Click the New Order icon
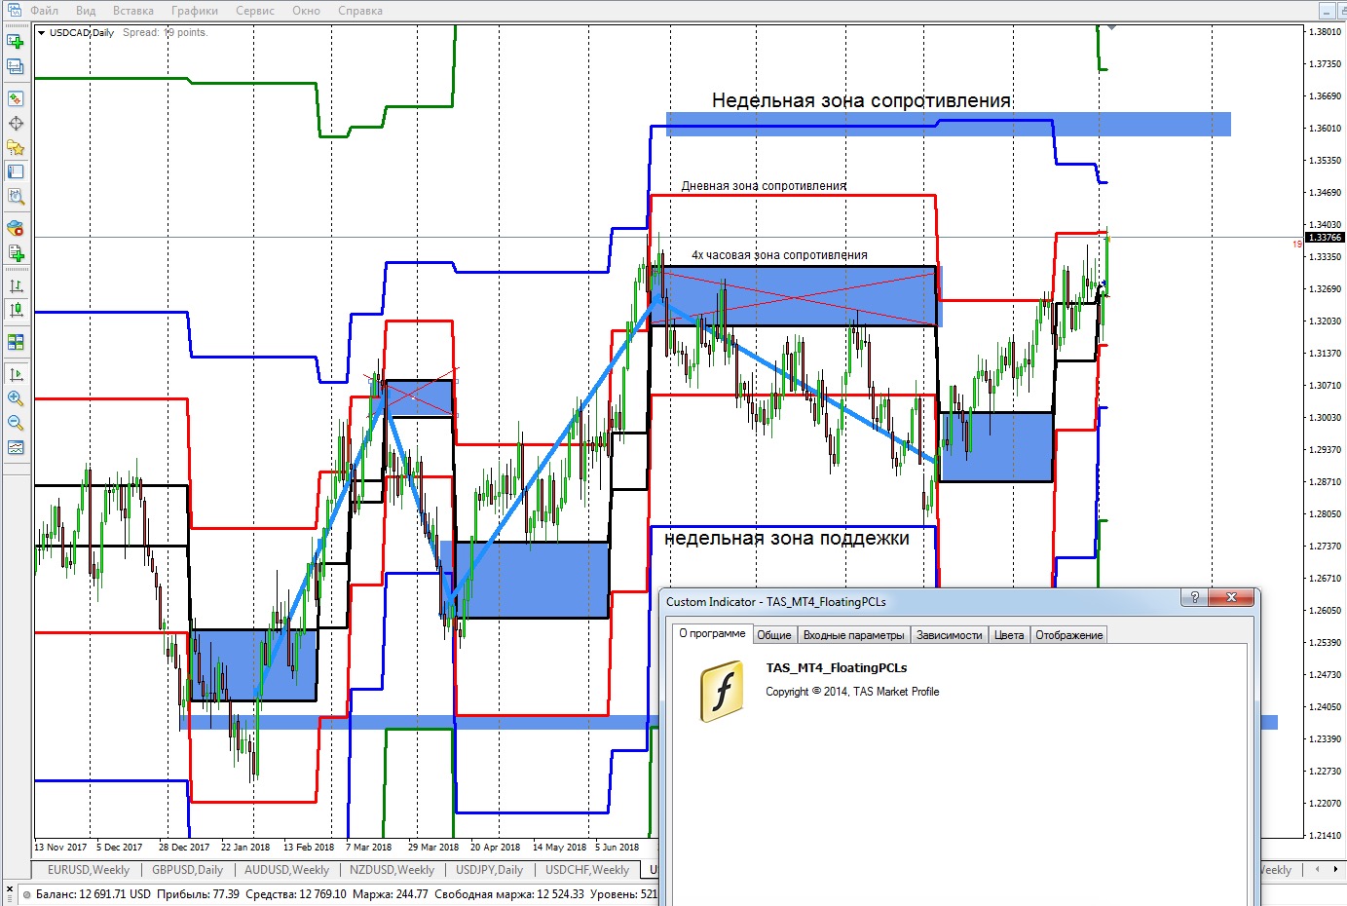Viewport: 1347px width, 906px height. point(16,253)
